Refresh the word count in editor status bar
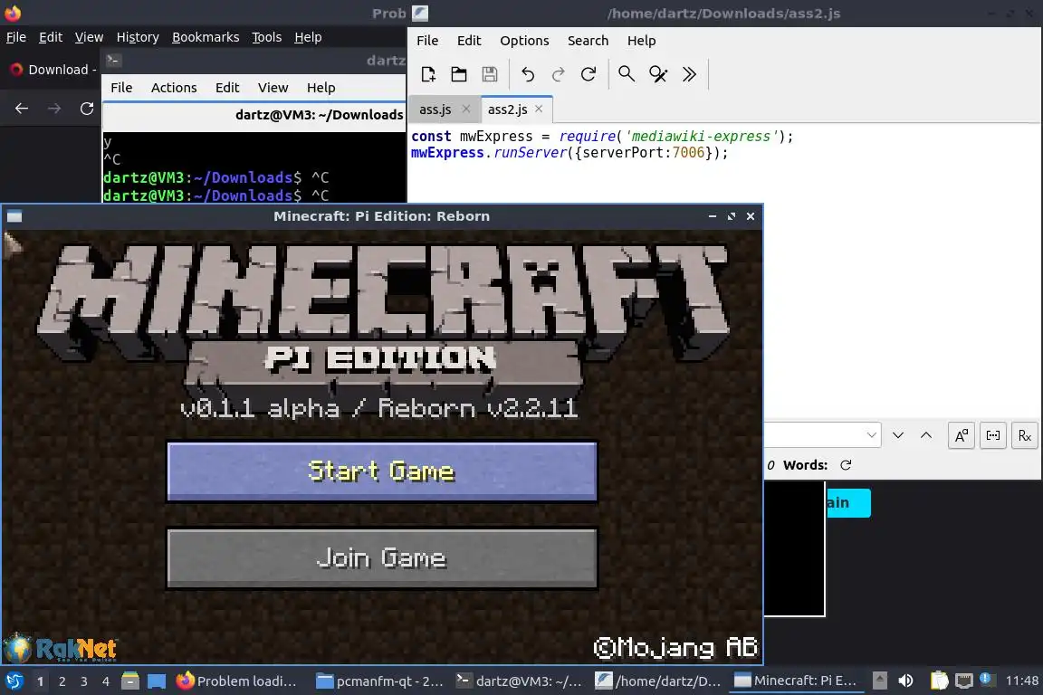The height and width of the screenshot is (695, 1043). click(846, 465)
